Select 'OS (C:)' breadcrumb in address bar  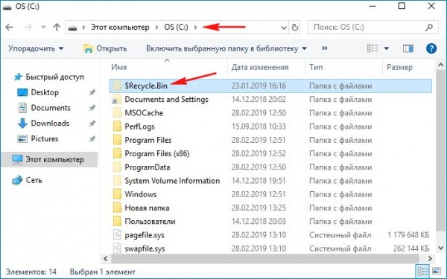pos(176,28)
